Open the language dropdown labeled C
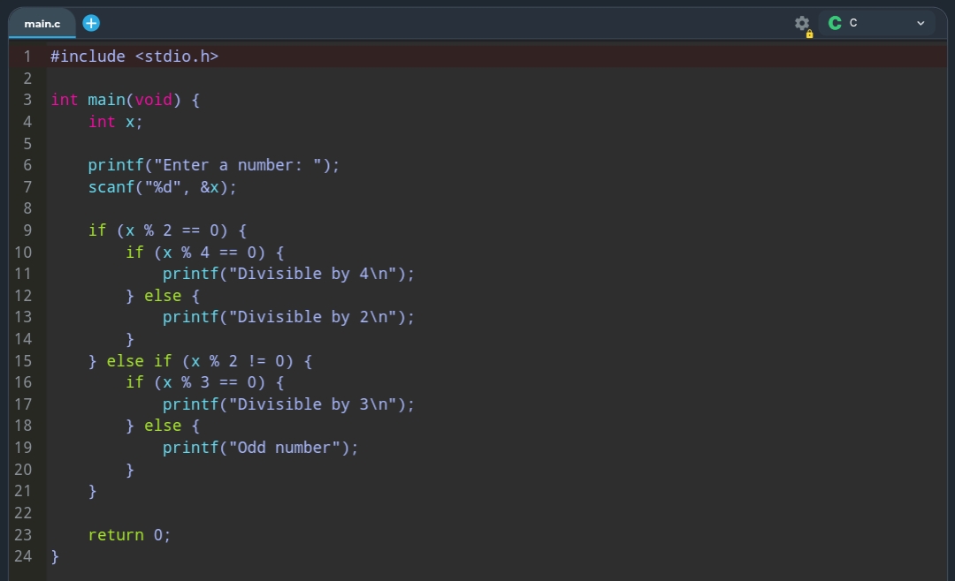Image resolution: width=955 pixels, height=581 pixels. pos(876,23)
